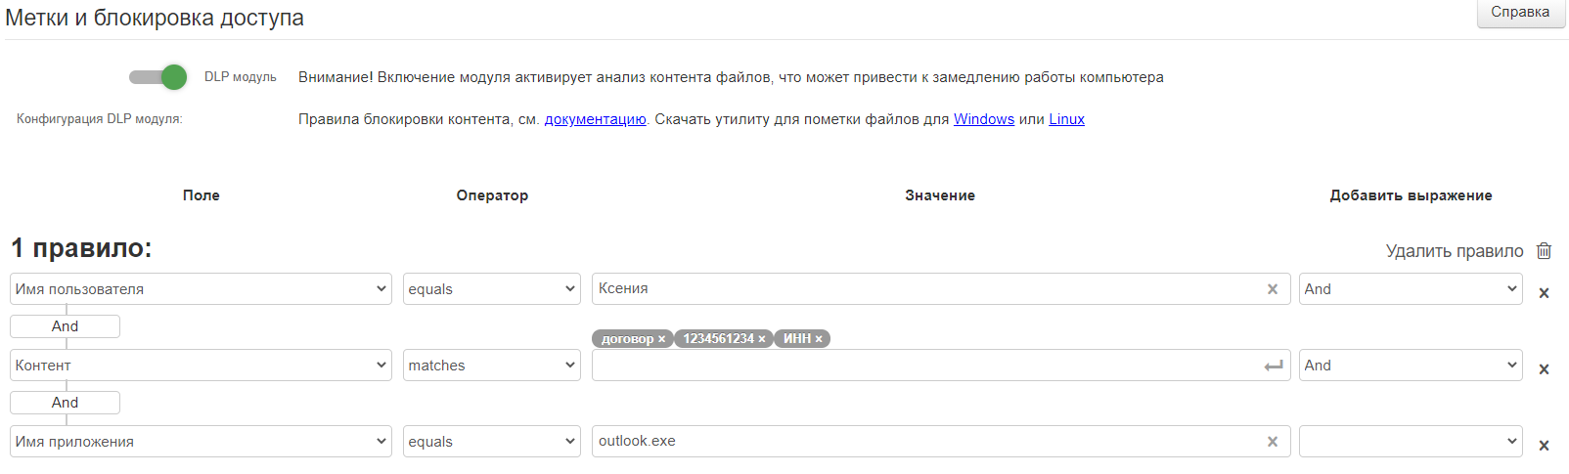The width and height of the screenshot is (1569, 474).
Task: Click the Справка button
Action: tap(1520, 13)
